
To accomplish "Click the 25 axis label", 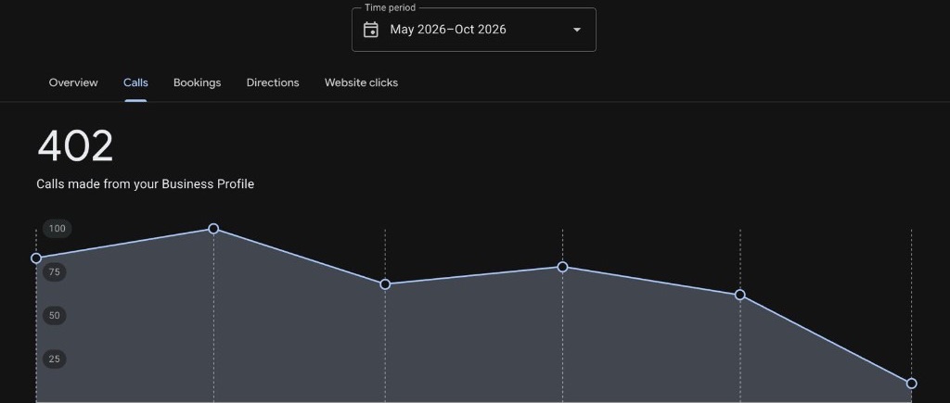I will click(55, 359).
